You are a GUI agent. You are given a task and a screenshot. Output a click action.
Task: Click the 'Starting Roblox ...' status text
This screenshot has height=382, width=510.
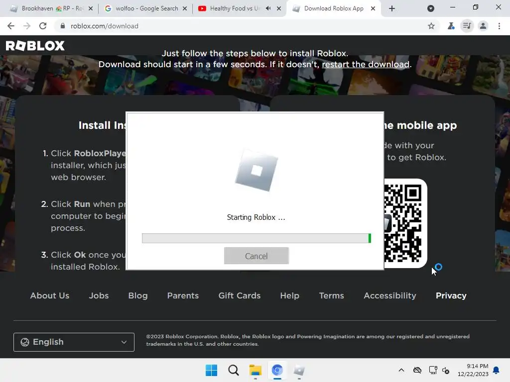(256, 217)
